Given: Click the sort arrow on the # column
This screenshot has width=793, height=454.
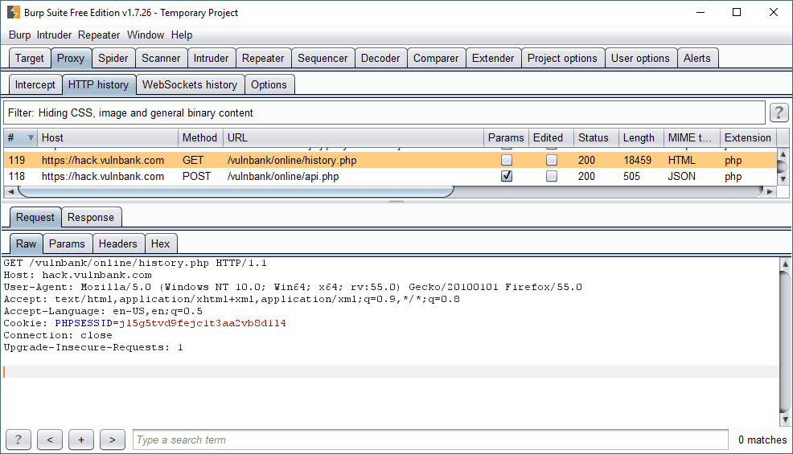Looking at the screenshot, I should pyautogui.click(x=31, y=137).
